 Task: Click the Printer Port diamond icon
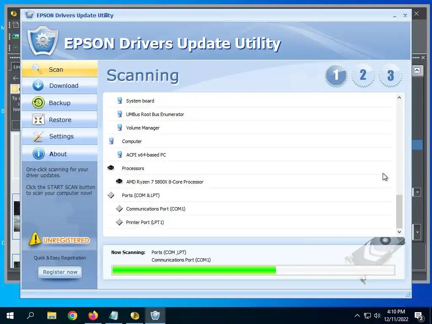tap(119, 222)
